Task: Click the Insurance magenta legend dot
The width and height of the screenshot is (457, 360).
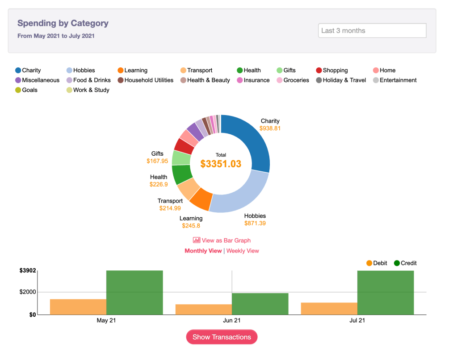Action: pyautogui.click(x=240, y=80)
